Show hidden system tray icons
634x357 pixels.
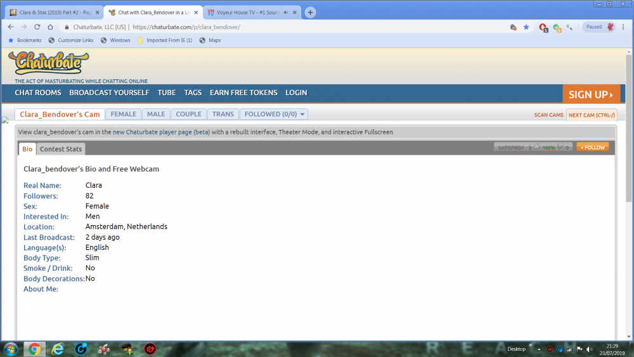click(538, 349)
